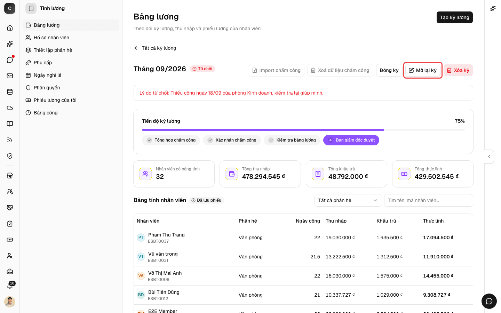Go to Hồ sơ nhân viên
The height and width of the screenshot is (313, 501).
(x=71, y=38)
